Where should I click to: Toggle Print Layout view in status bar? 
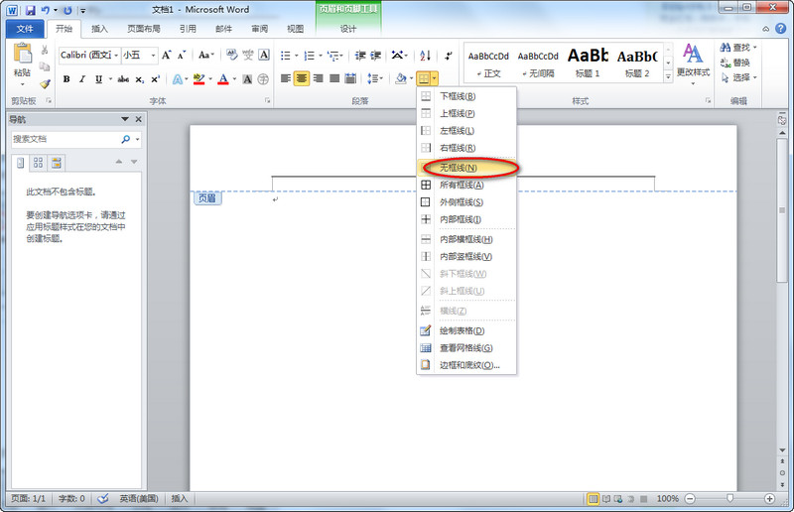pos(593,498)
